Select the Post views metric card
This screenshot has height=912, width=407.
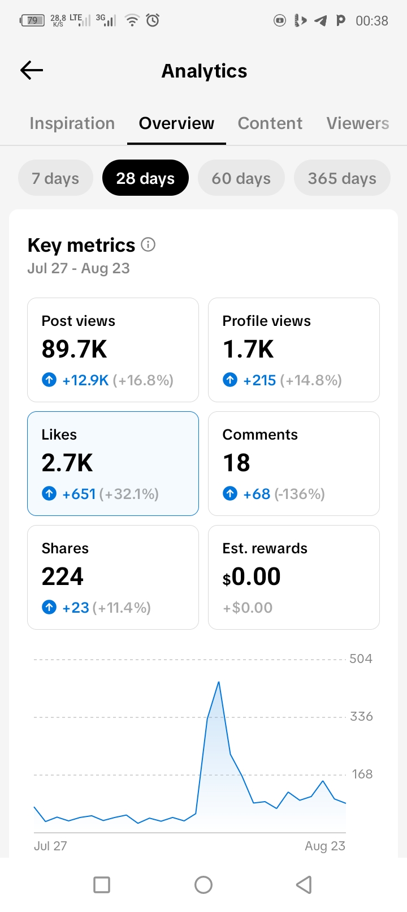coord(113,350)
